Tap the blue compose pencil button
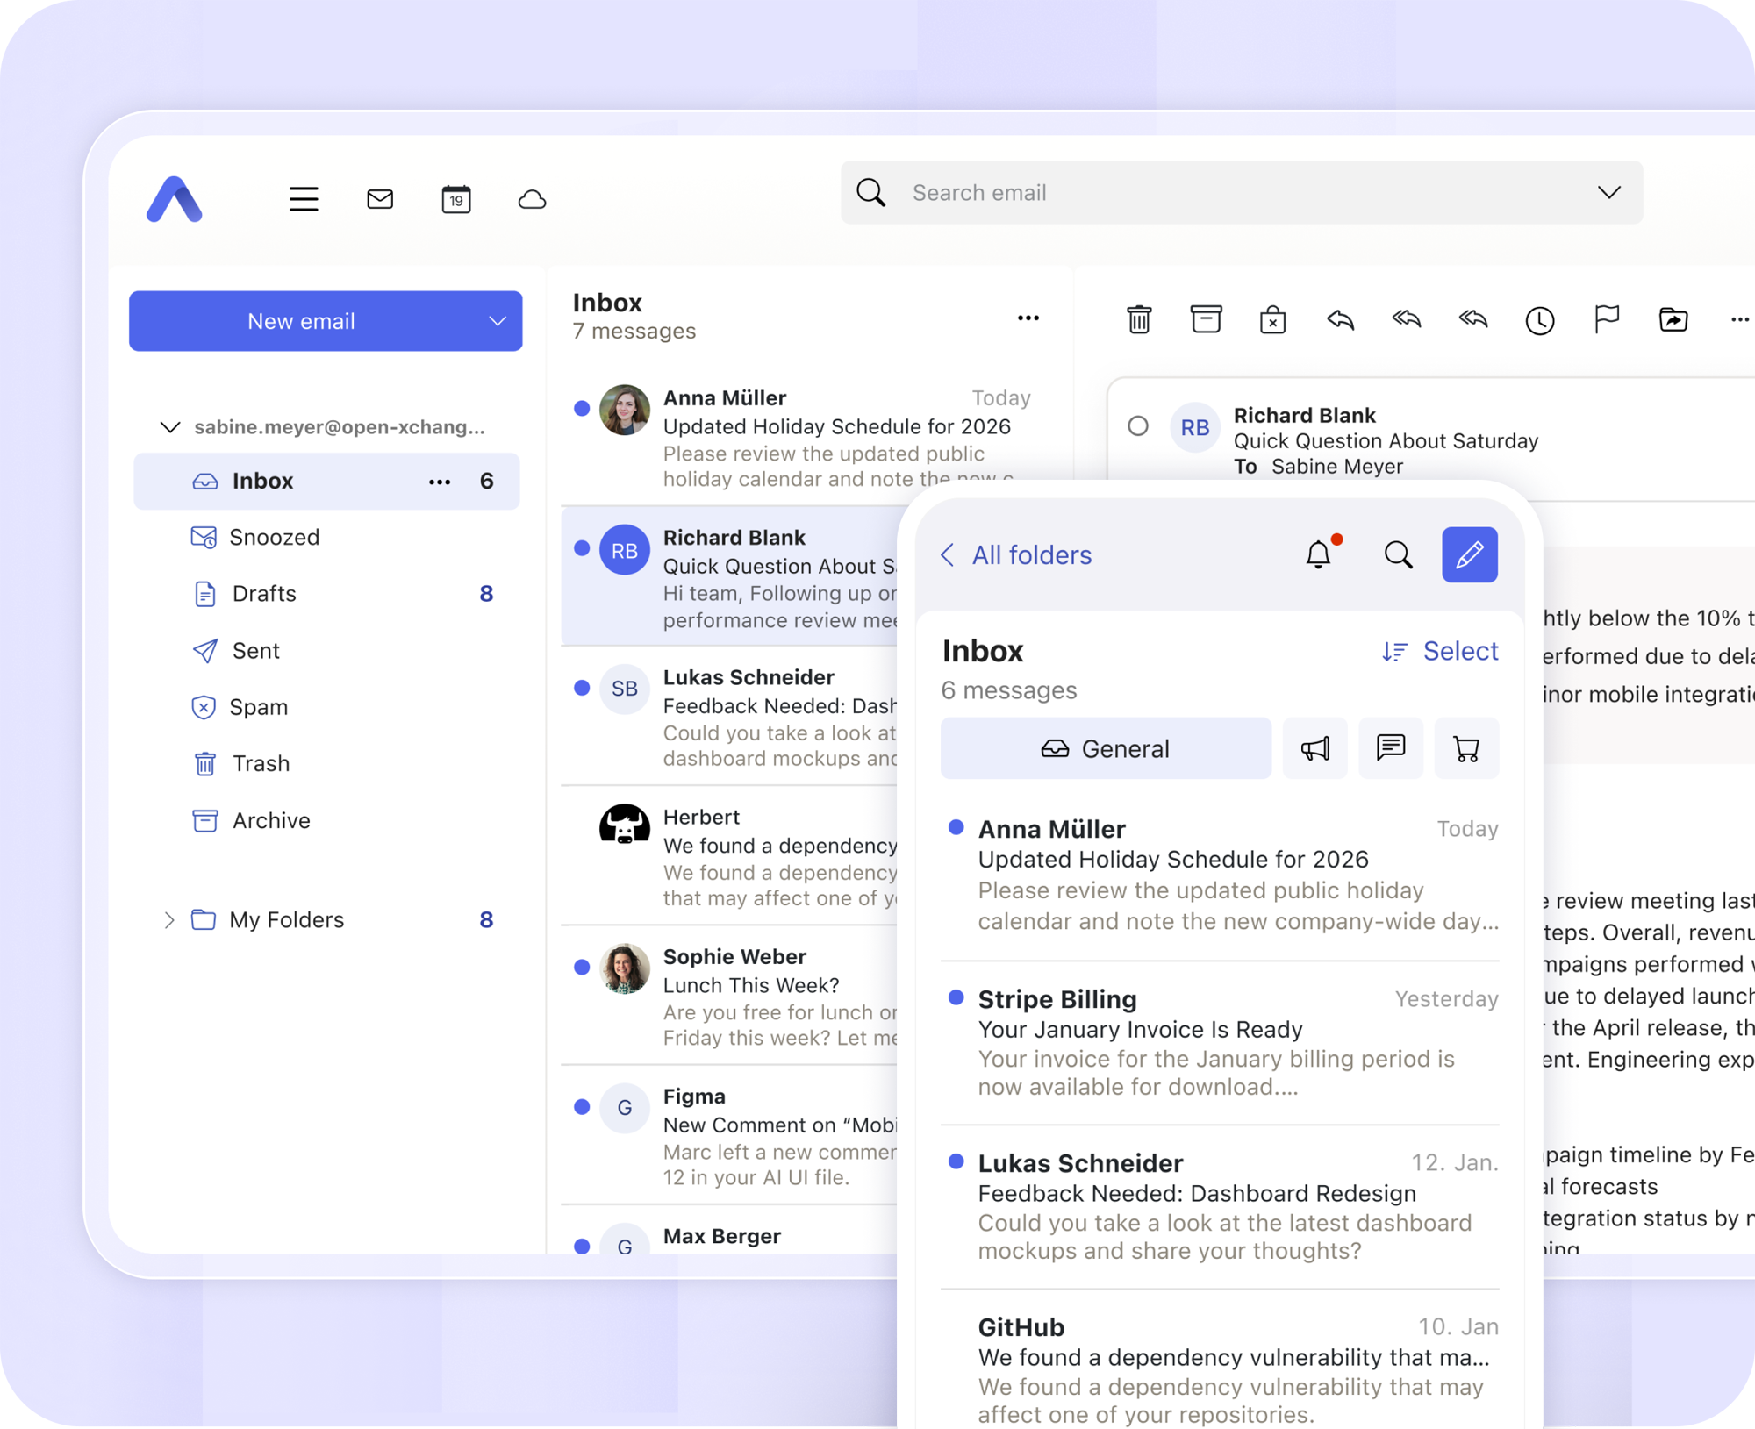The height and width of the screenshot is (1429, 1755). [x=1469, y=554]
